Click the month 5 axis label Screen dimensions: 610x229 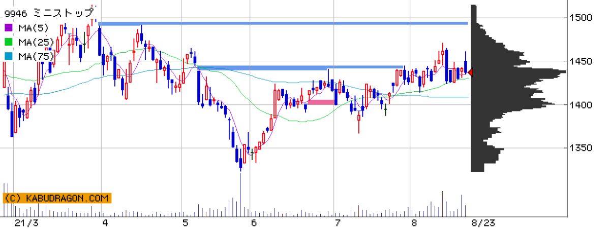[186, 222]
